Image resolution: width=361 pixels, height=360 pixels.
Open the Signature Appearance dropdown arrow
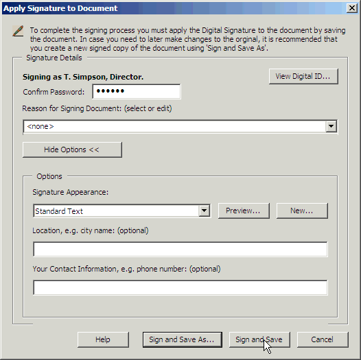click(204, 211)
